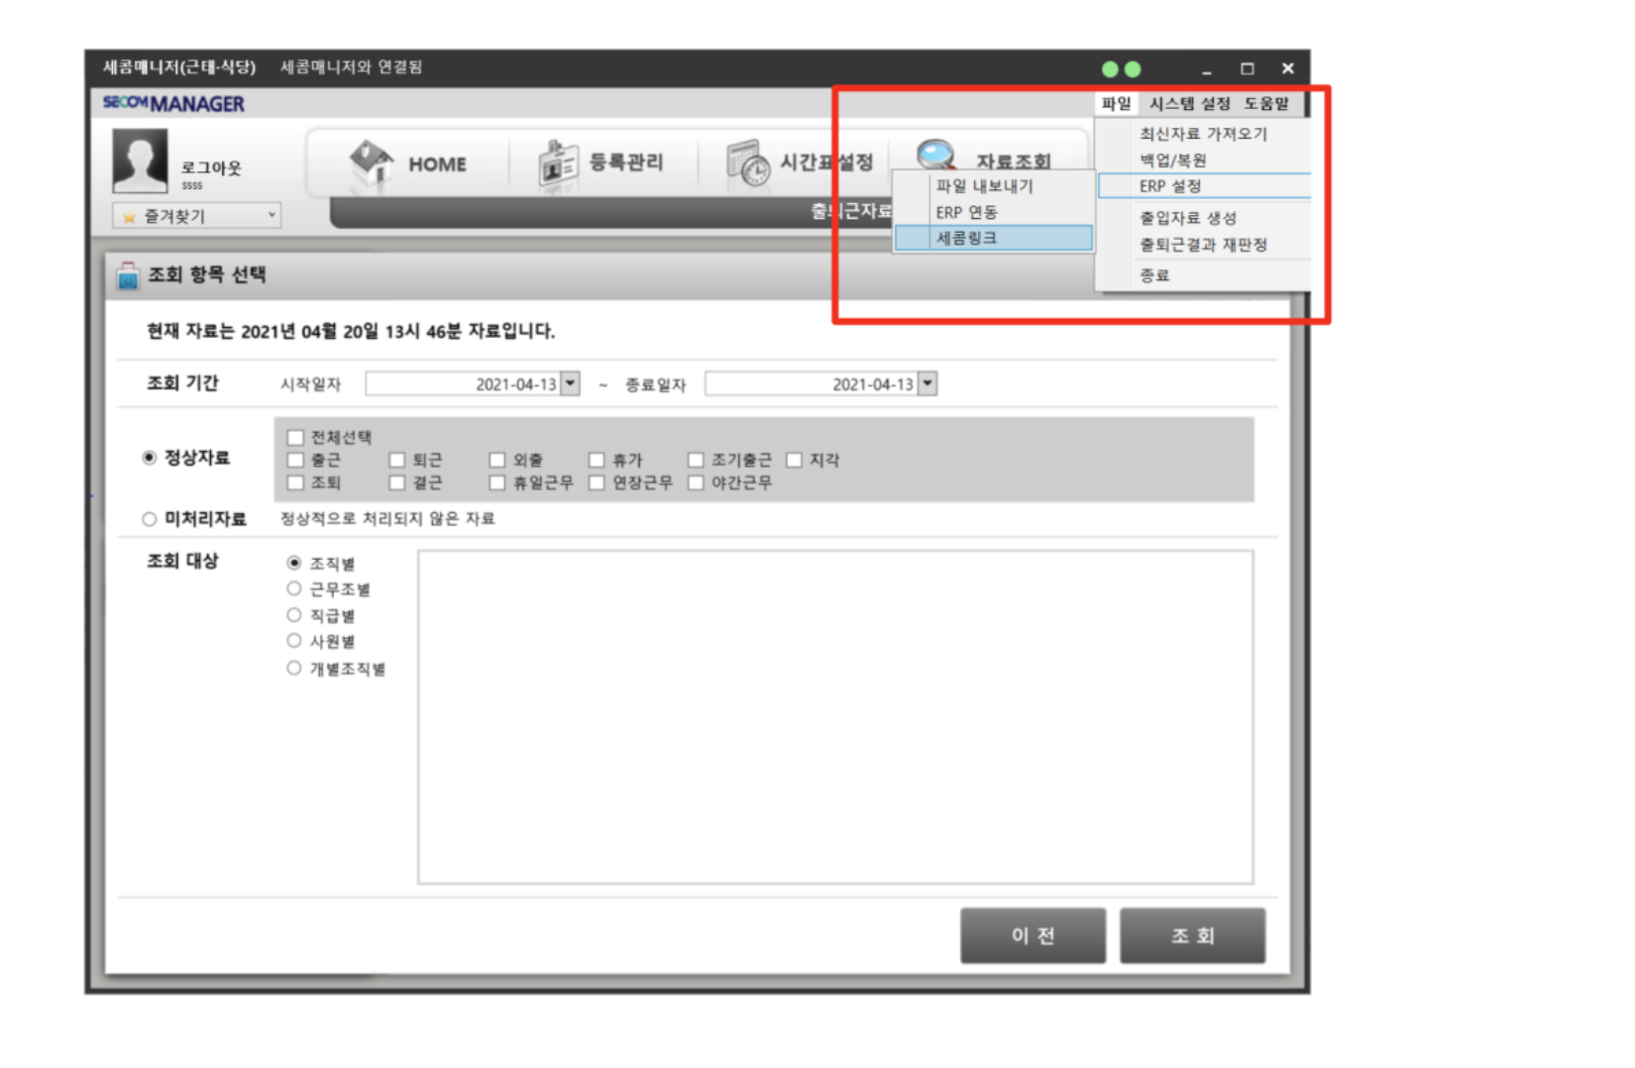Click the 이전 back button

pyautogui.click(x=1033, y=935)
